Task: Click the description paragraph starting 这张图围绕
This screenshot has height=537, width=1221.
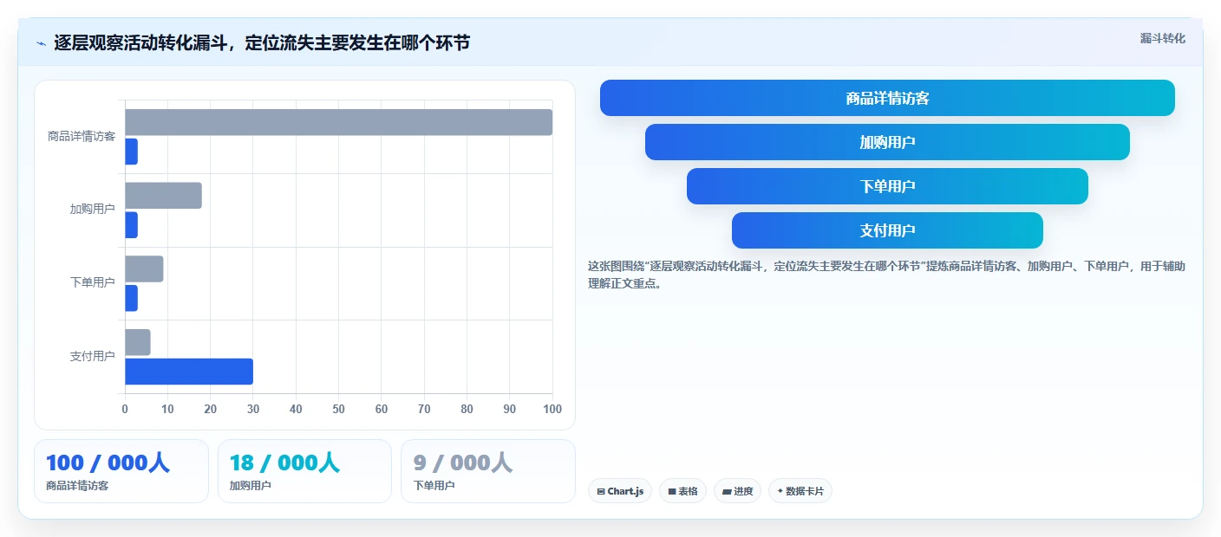Action: [x=886, y=275]
